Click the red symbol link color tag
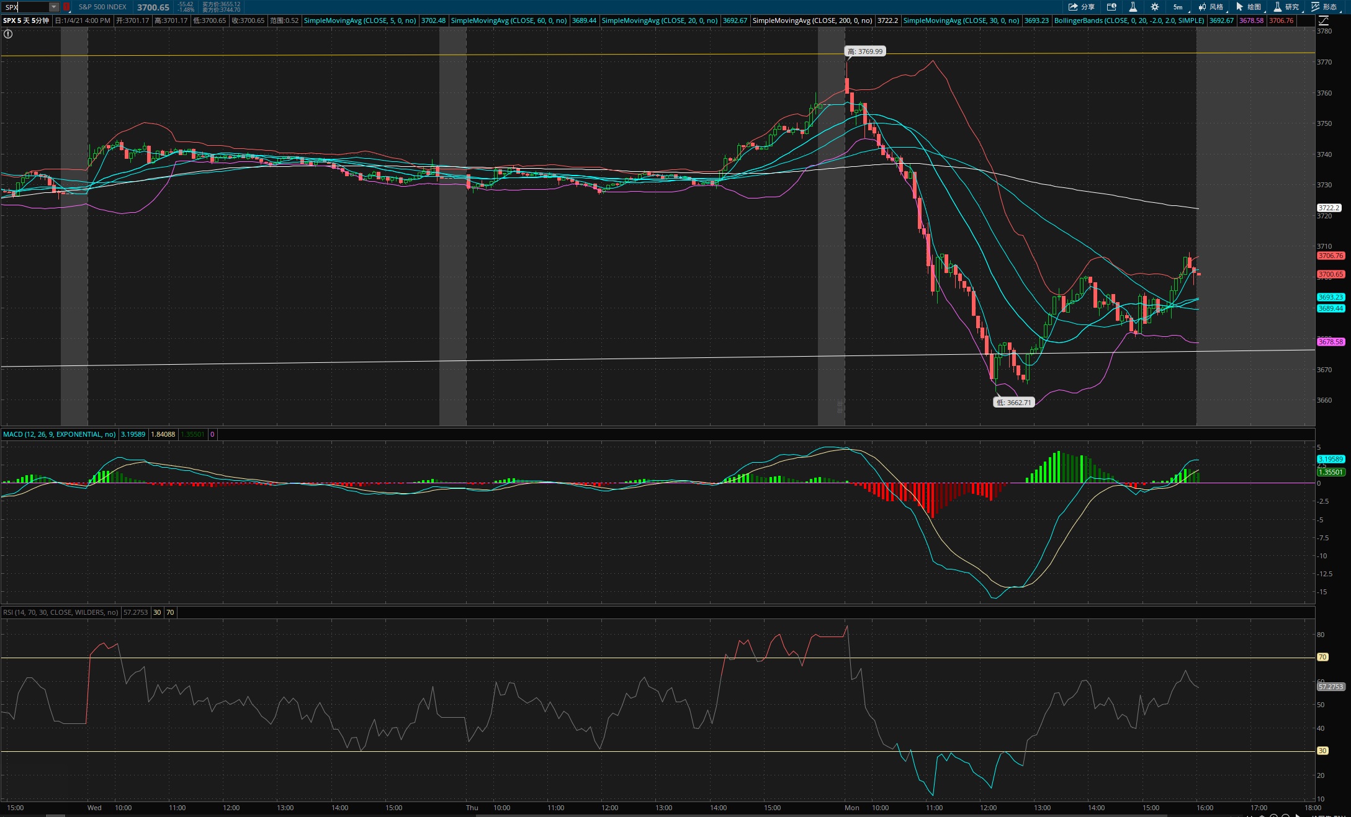Image resolution: width=1351 pixels, height=817 pixels. [66, 7]
